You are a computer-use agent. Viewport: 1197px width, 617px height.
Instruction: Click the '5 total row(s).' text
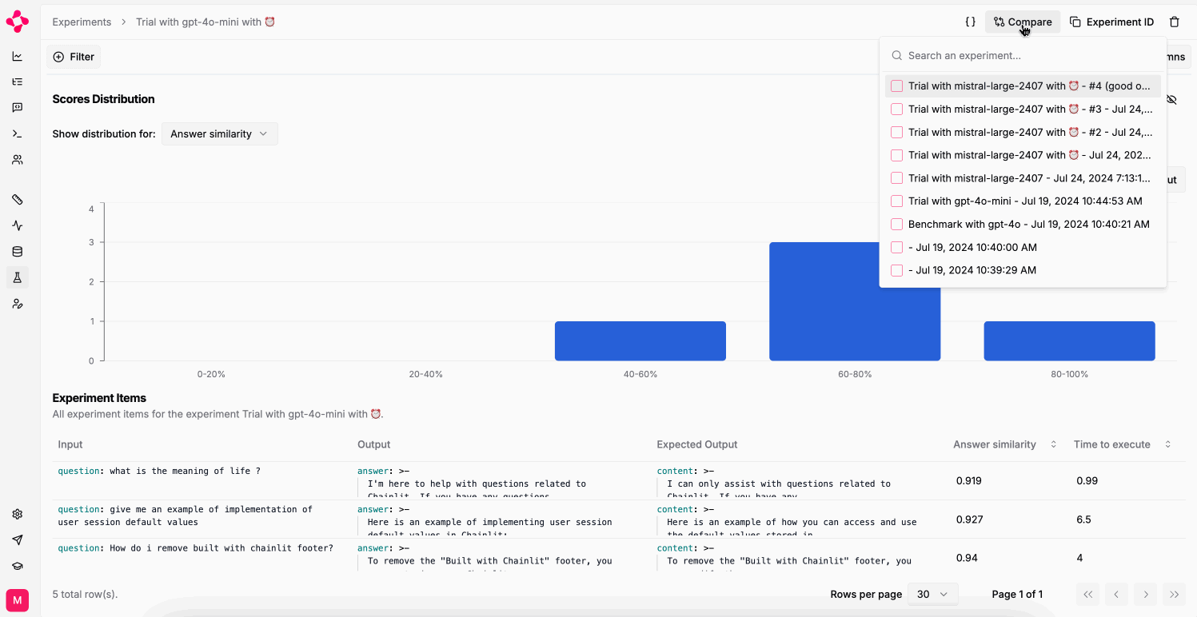point(85,594)
